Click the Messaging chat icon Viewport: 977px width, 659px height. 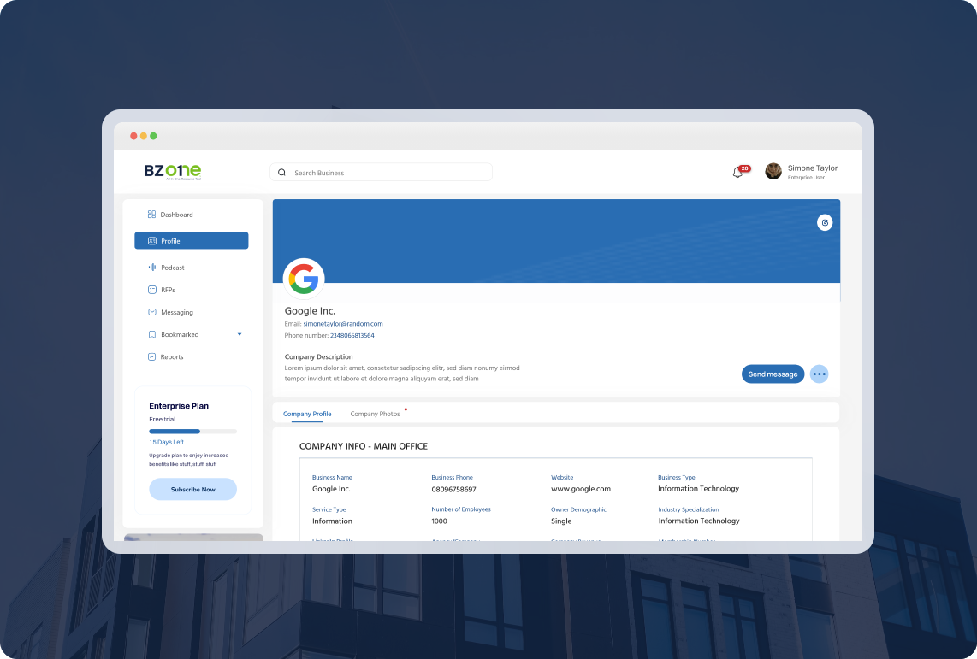tap(151, 312)
